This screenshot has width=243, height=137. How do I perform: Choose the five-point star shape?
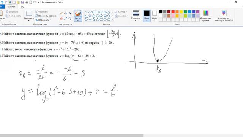(x=94, y=19)
